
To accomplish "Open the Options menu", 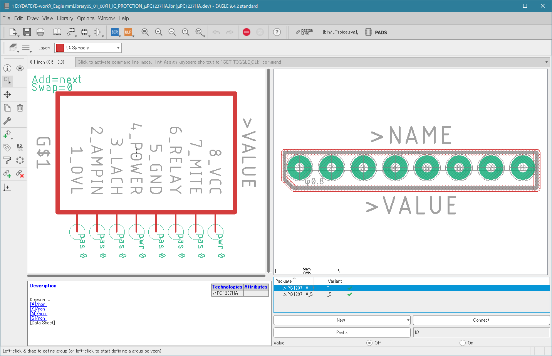I will tap(86, 18).
